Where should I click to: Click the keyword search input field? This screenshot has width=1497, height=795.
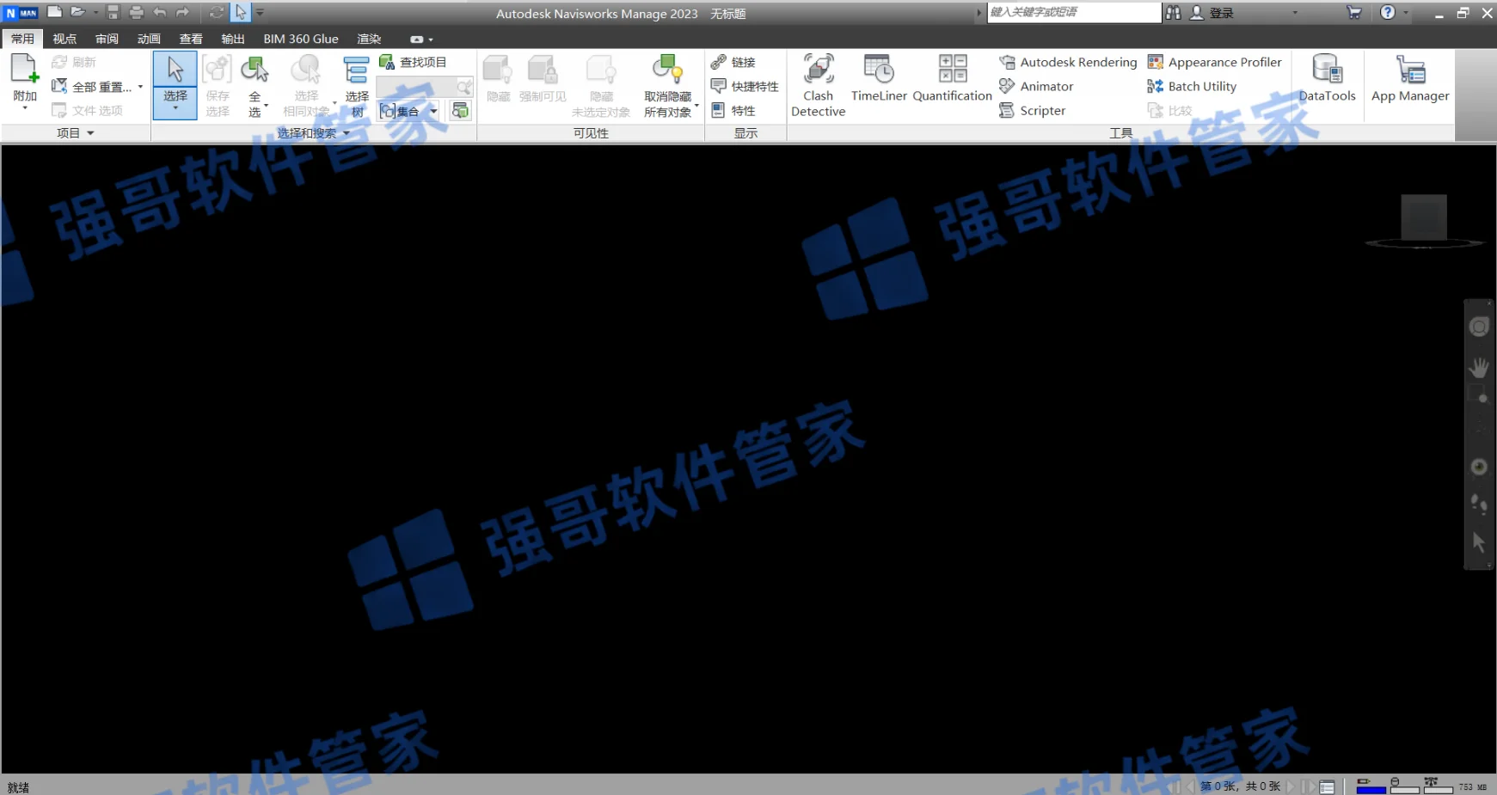[x=1073, y=12]
